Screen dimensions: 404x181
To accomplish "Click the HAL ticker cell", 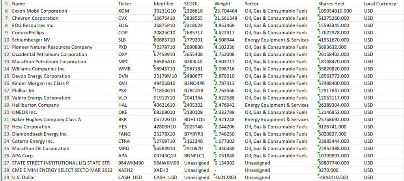I will pyautogui.click(x=135, y=105).
